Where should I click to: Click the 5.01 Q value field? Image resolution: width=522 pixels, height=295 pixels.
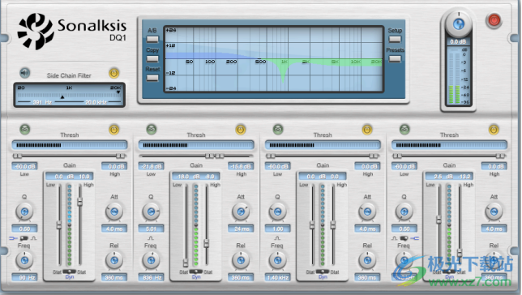151,229
